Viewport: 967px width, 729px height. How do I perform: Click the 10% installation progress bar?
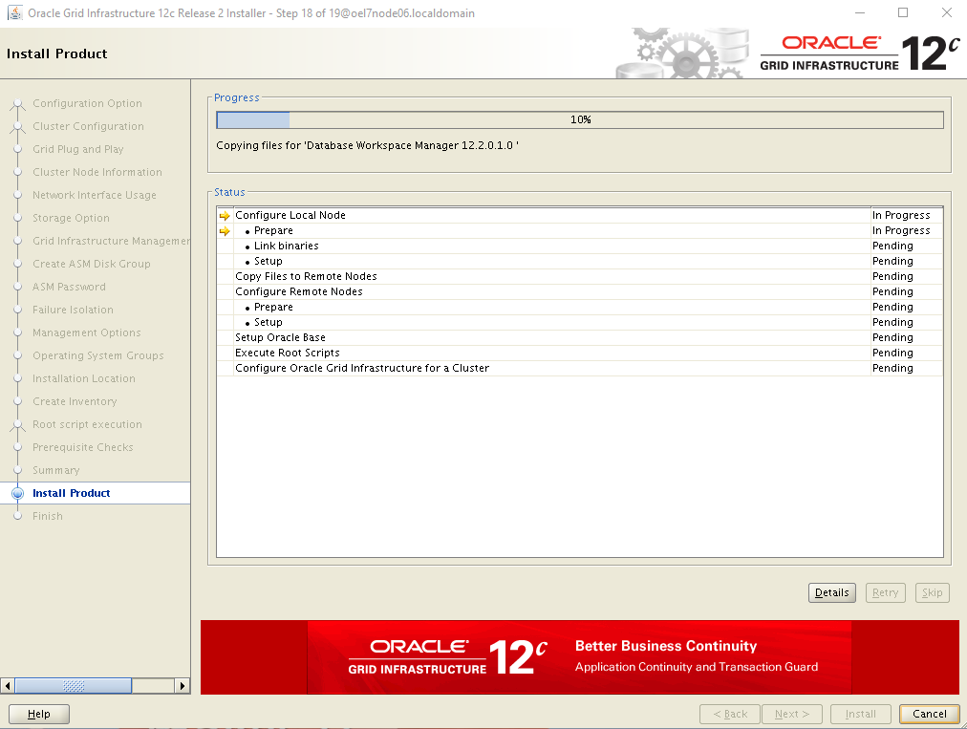coord(579,120)
